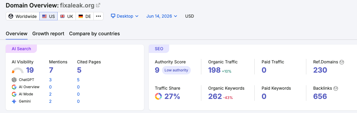The width and height of the screenshot is (357, 113).
Task: Click the AI Search section label
Action: (x=21, y=49)
